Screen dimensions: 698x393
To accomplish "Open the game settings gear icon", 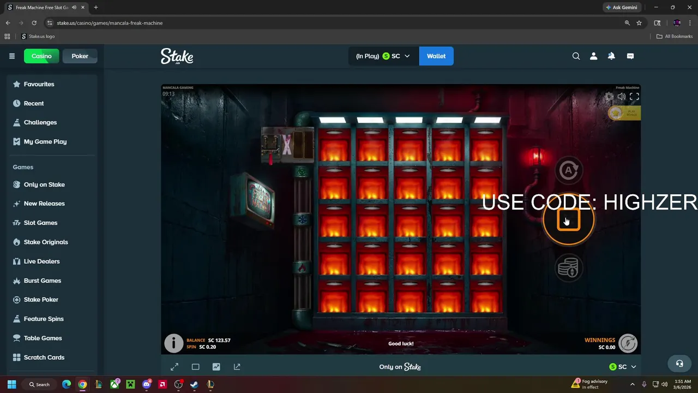I will coord(609,97).
